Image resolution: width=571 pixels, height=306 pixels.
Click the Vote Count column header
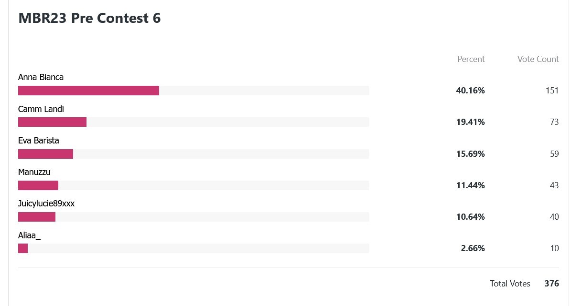pos(538,59)
